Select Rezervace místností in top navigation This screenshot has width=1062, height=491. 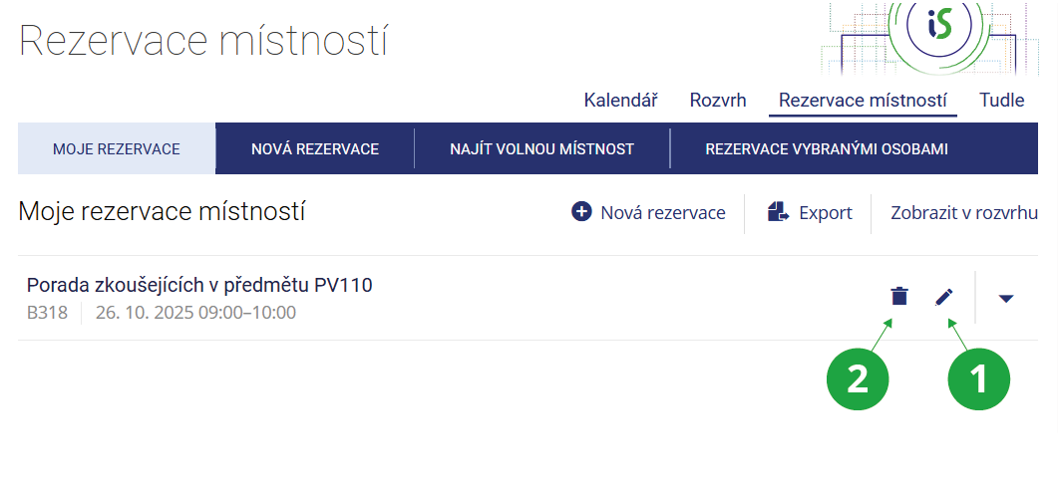pos(863,100)
